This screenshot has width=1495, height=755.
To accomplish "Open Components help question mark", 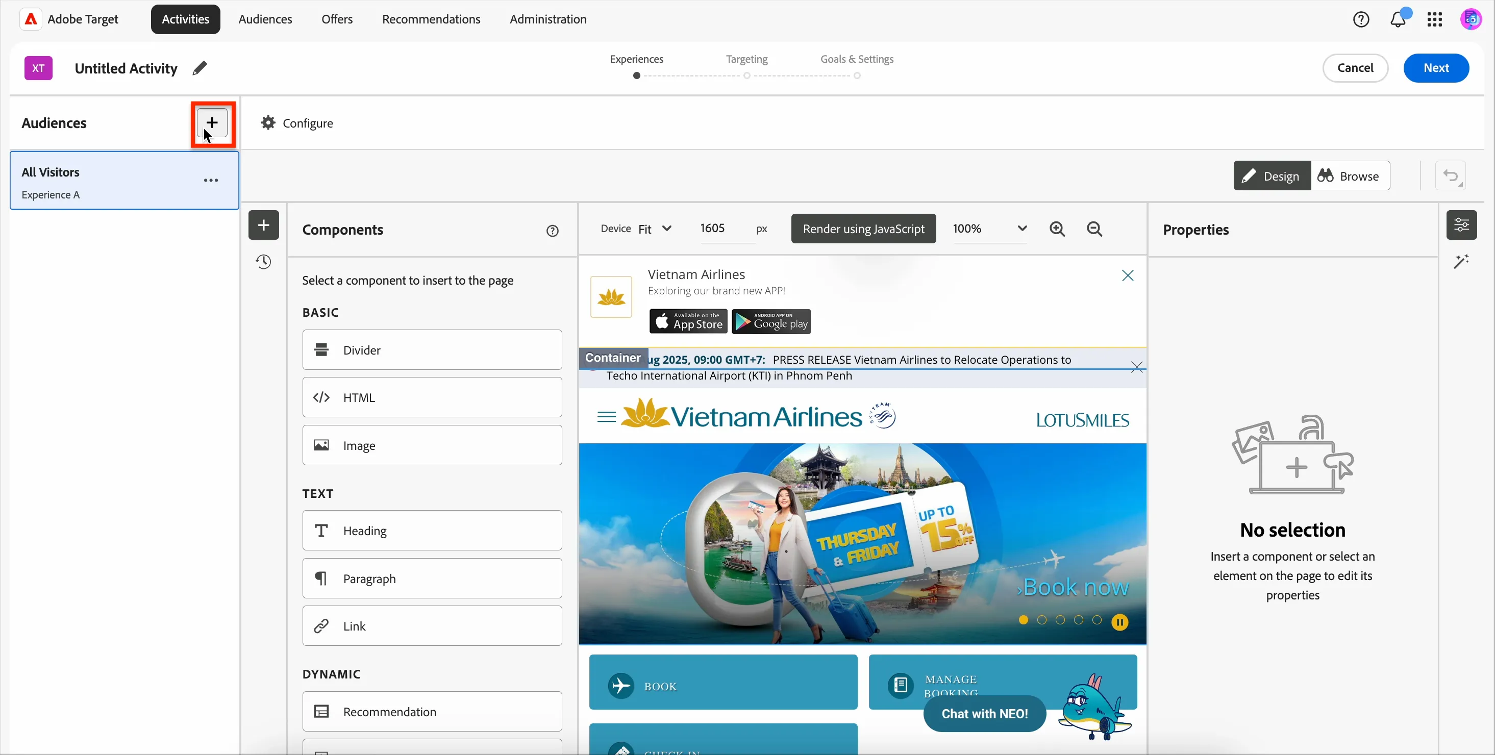I will [553, 231].
